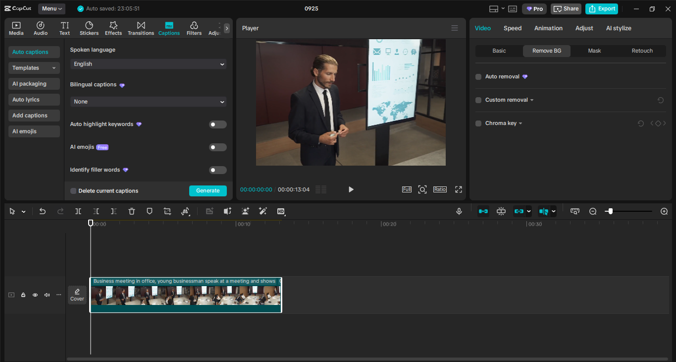The width and height of the screenshot is (676, 362).
Task: Check the Auto removal checkbox
Action: coord(478,77)
